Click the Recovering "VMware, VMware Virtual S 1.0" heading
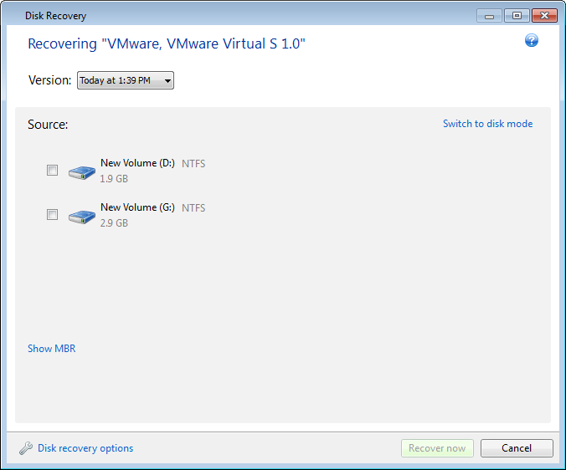This screenshot has height=470, width=566. [167, 43]
